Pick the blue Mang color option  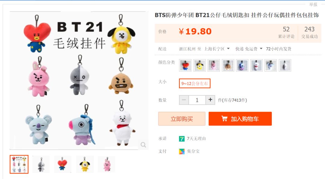[242, 65]
